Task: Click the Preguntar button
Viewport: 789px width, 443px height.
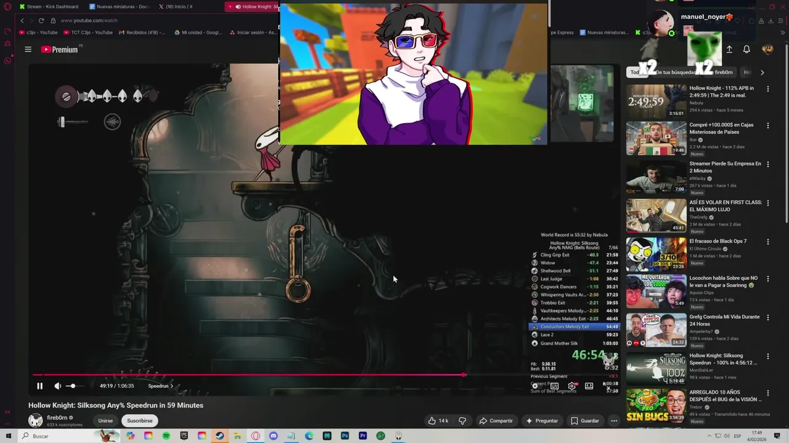Action: 542,421
